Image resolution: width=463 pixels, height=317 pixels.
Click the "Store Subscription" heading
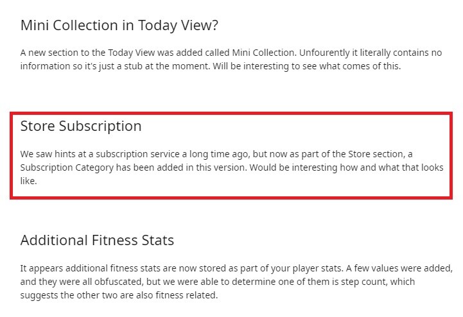[81, 126]
